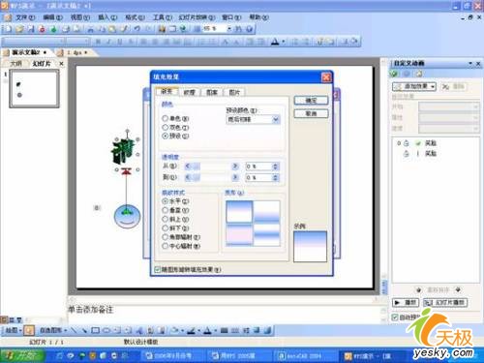
Task: Open the Insert (插入) menu
Action: [x=107, y=17]
